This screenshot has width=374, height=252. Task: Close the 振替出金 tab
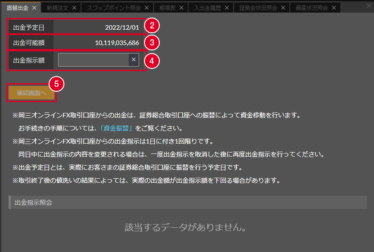pyautogui.click(x=34, y=8)
